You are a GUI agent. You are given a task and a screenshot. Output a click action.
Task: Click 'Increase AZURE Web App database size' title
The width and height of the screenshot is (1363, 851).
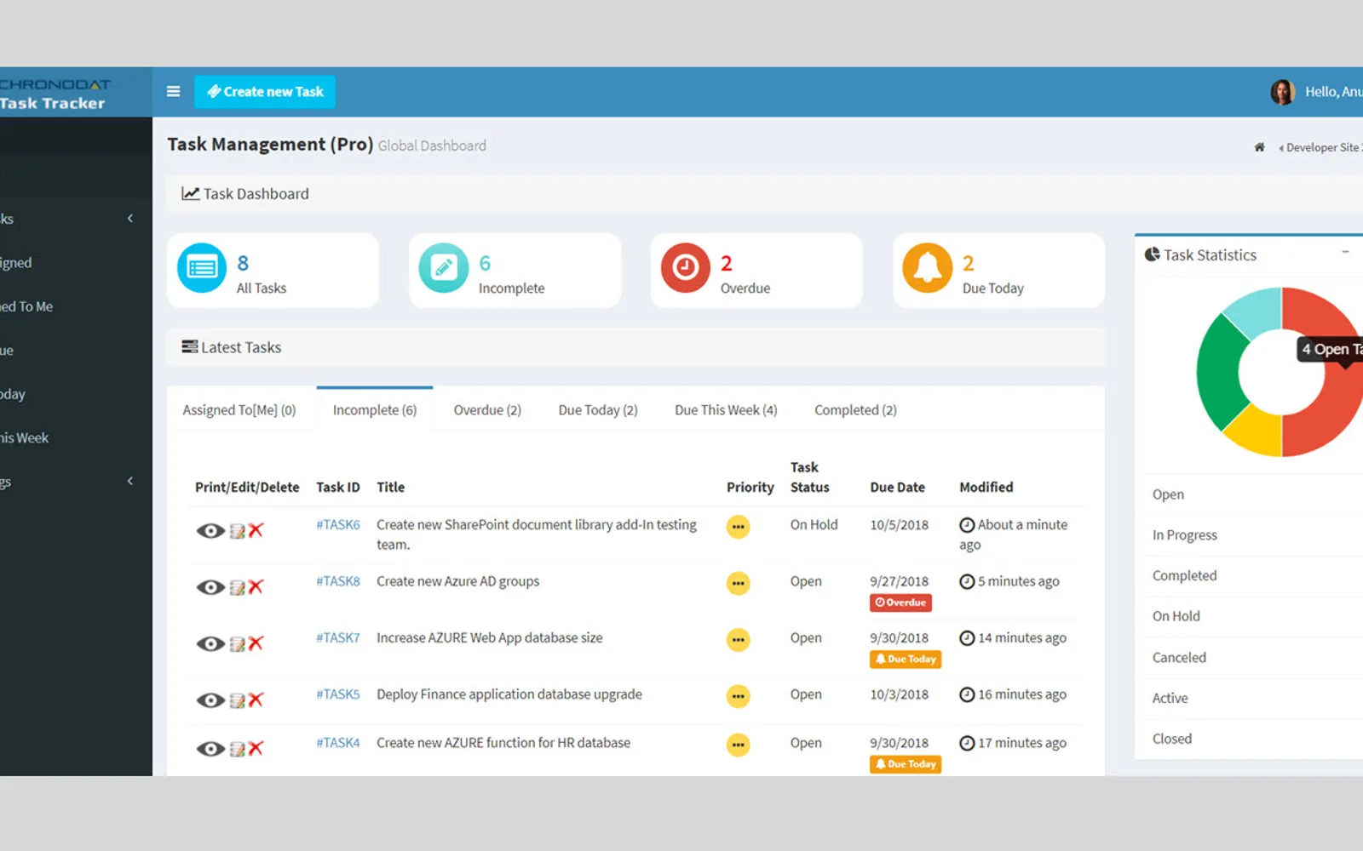coord(490,638)
